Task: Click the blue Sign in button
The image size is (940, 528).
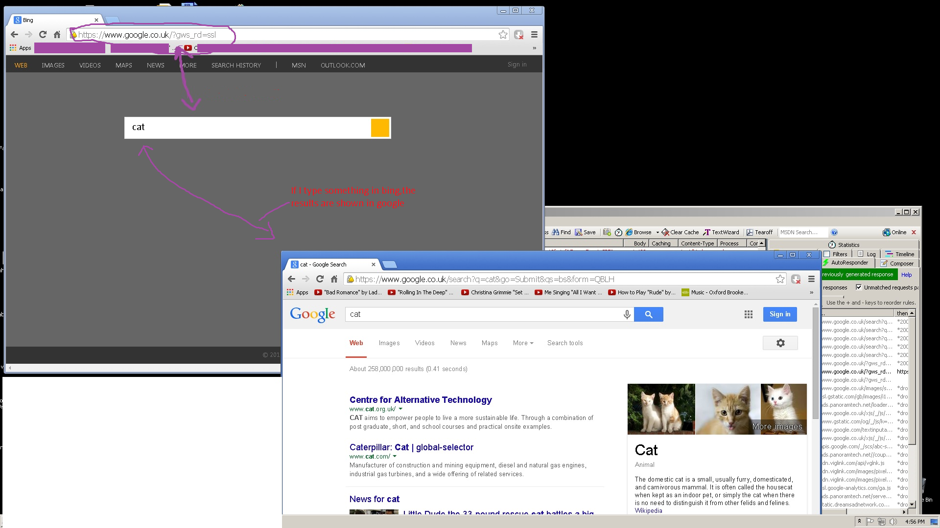Action: pos(779,314)
